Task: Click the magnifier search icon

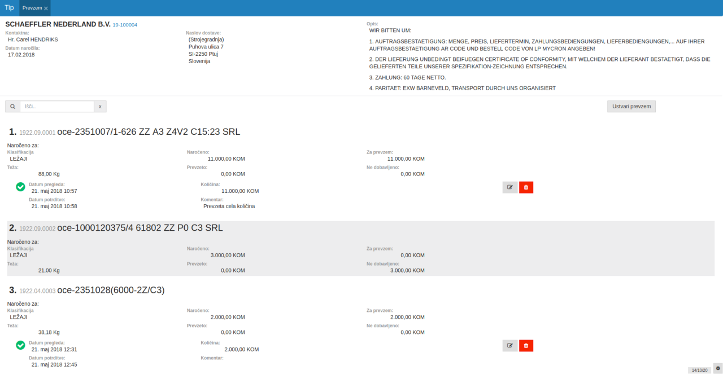Action: coord(12,107)
